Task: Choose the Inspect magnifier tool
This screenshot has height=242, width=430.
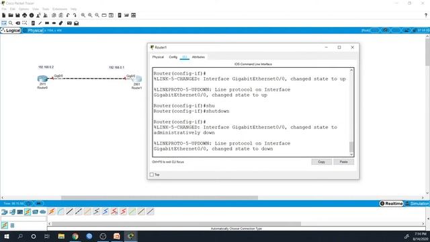Action: click(x=11, y=23)
